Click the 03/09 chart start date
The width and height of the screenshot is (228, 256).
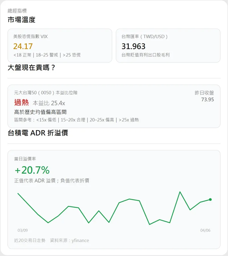[x=23, y=230]
